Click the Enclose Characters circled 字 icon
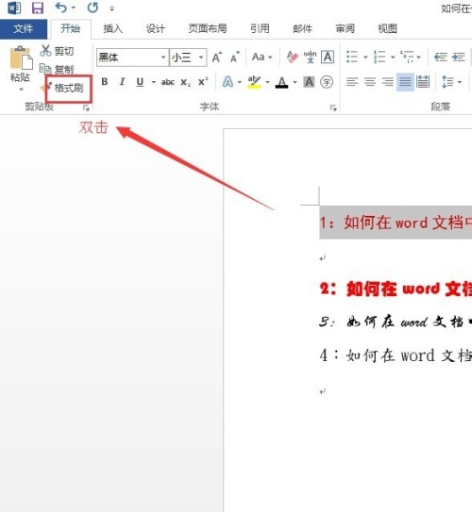Image resolution: width=472 pixels, height=512 pixels. point(327,82)
